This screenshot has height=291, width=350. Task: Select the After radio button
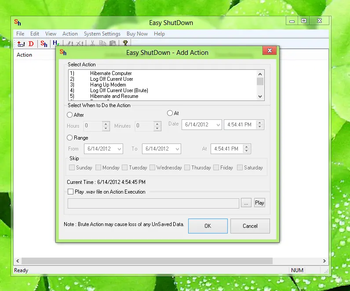[x=69, y=115]
